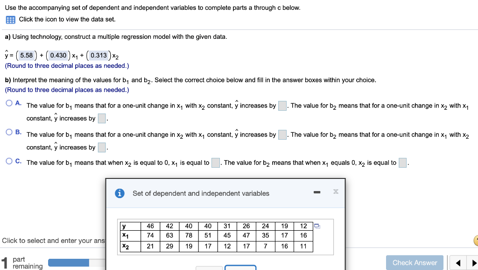Click the x1 row header cell
This screenshot has height=270, width=478.
click(x=130, y=235)
